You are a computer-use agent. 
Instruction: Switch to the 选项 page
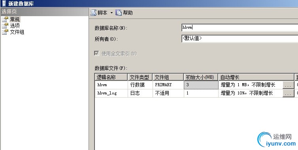[x=15, y=26]
